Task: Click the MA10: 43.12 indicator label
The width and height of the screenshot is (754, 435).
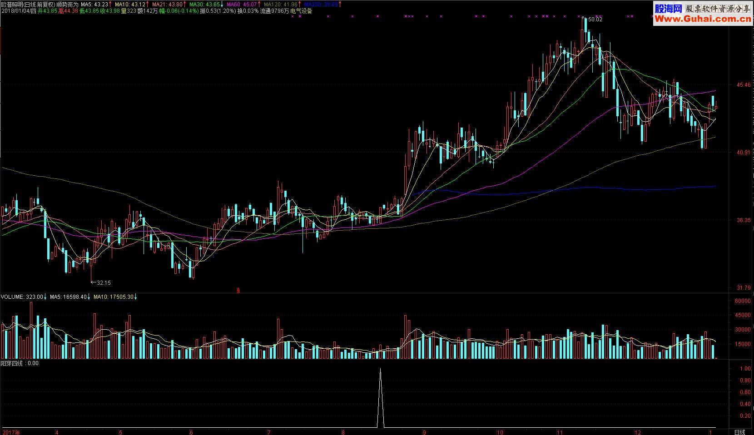Action: (129, 4)
